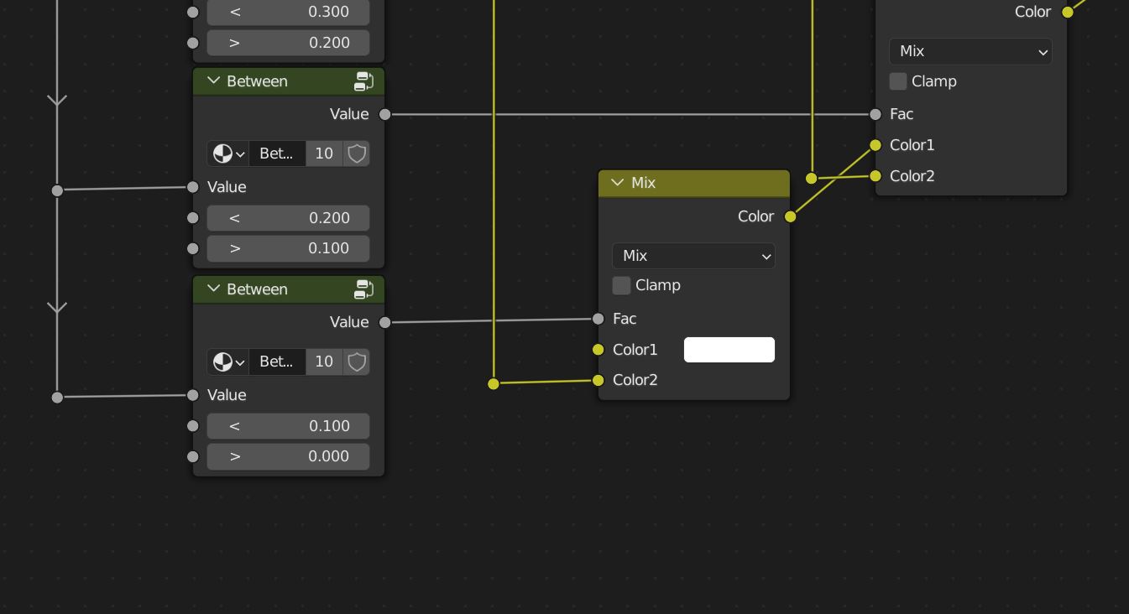Screen dimensions: 1129x614
Task: Click the node group icon on the lowest Between node header
Action: coord(363,289)
